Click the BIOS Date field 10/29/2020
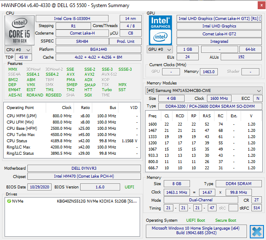Viewport: 266px width, 240px height. coord(39,187)
